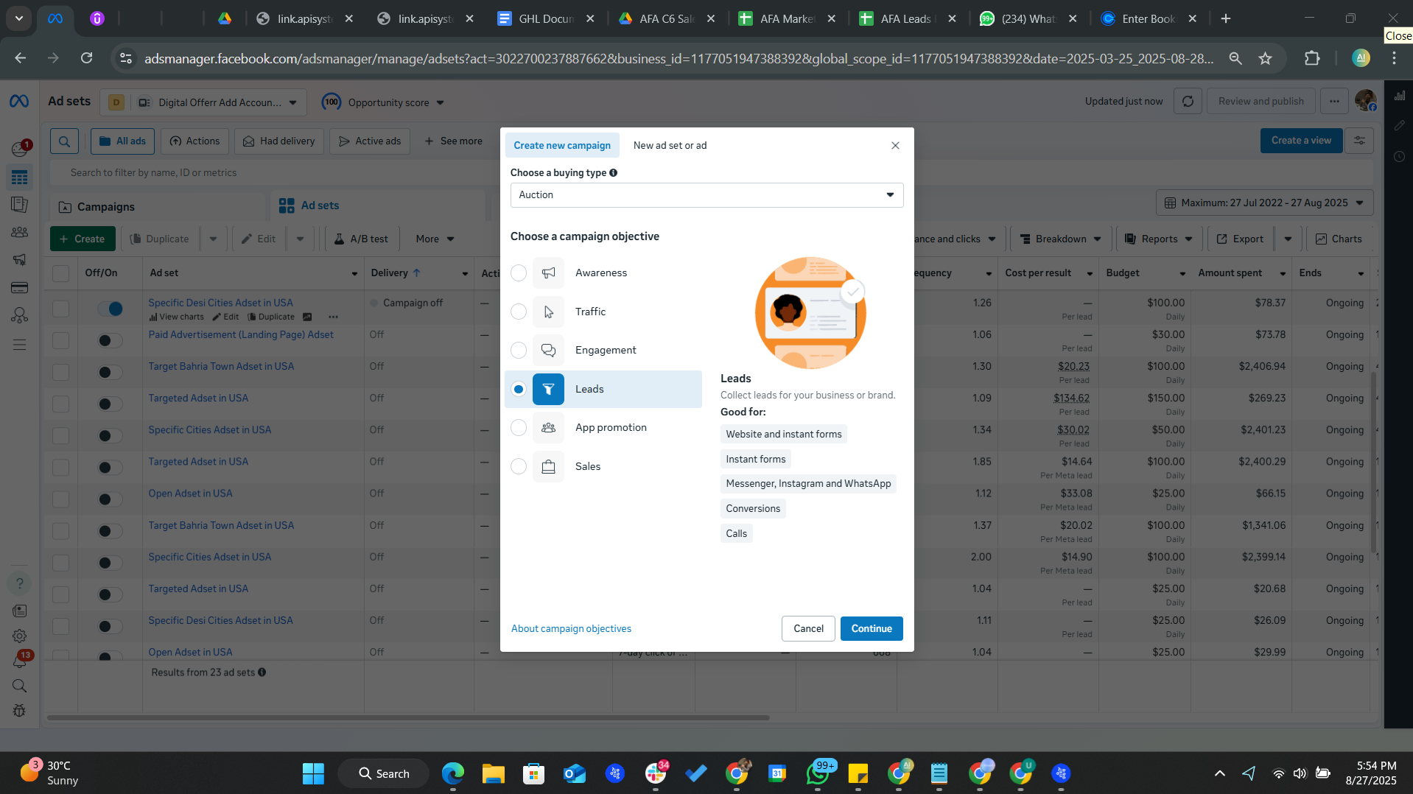
Task: Open the column customization sliders icon
Action: (x=1359, y=141)
